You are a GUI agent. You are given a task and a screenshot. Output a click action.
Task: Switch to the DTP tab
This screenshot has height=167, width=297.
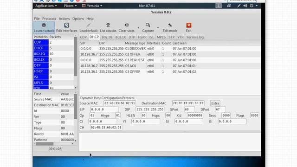tap(132, 37)
